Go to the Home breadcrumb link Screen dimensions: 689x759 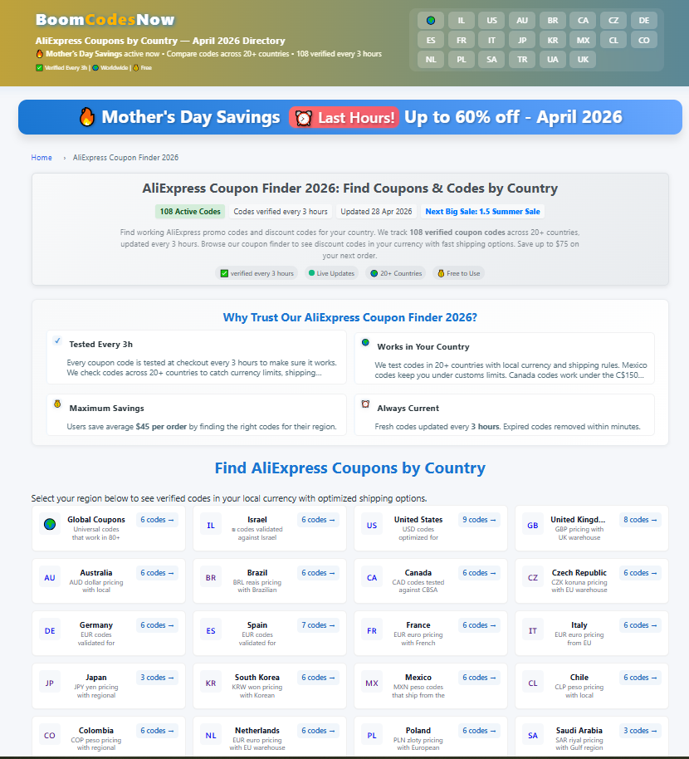[42, 158]
